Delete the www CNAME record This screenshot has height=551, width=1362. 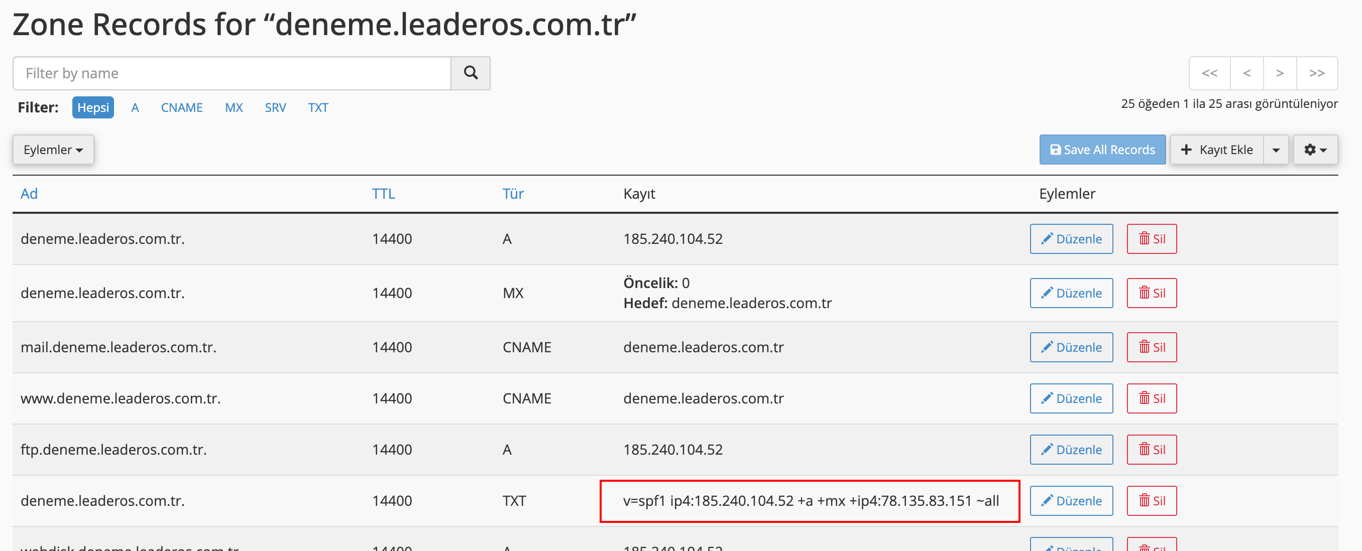coord(1151,398)
